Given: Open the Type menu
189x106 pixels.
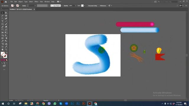Looking at the screenshot, I should click(x=26, y=2).
